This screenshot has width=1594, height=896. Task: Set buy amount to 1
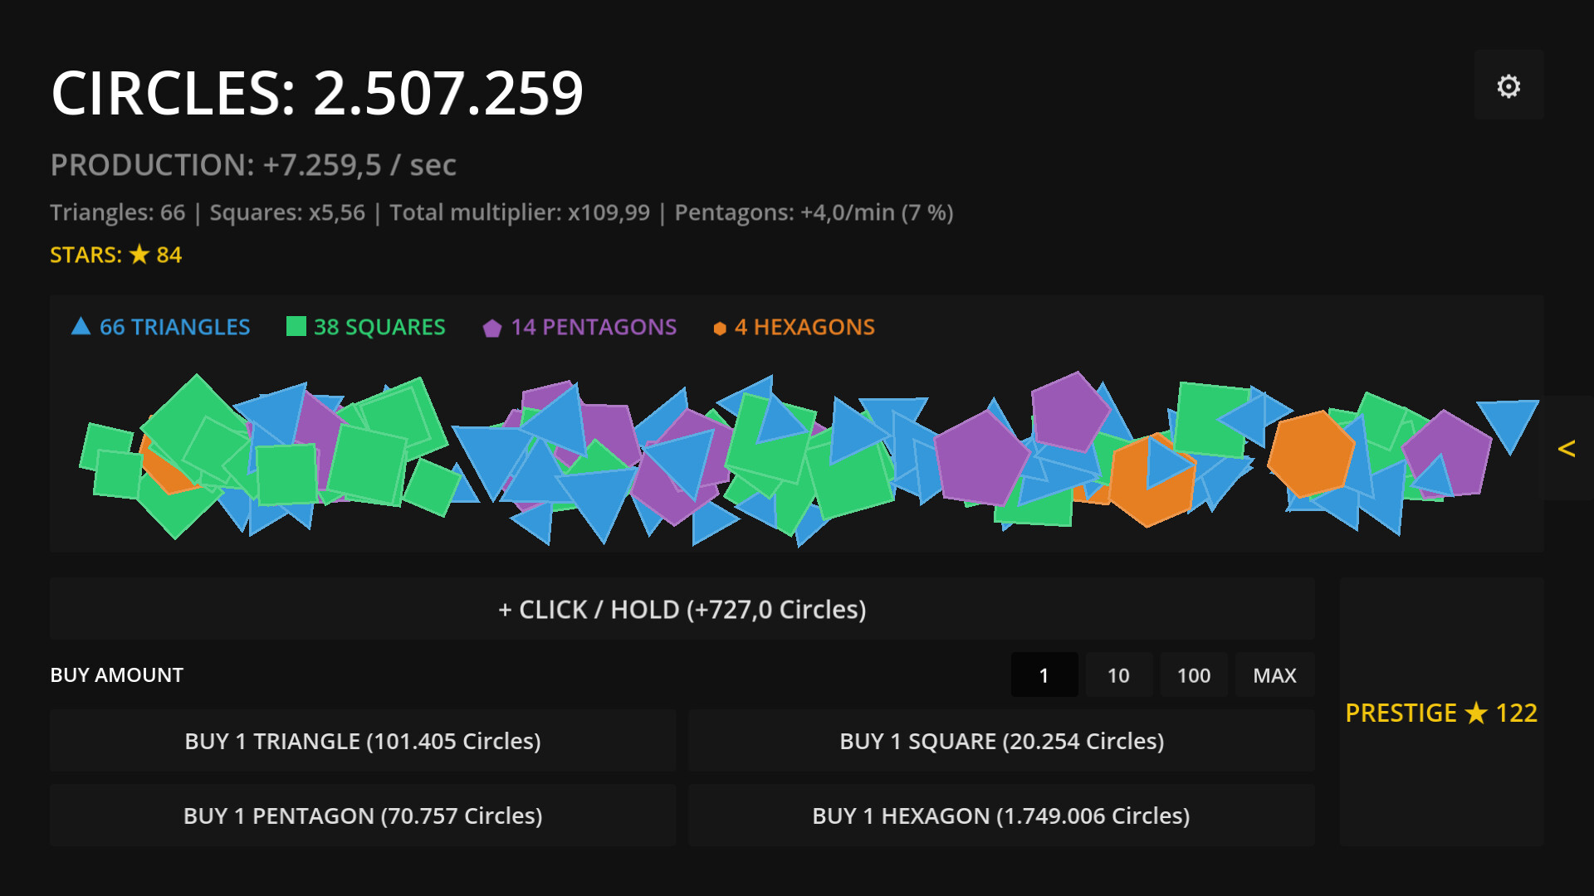pyautogui.click(x=1044, y=675)
